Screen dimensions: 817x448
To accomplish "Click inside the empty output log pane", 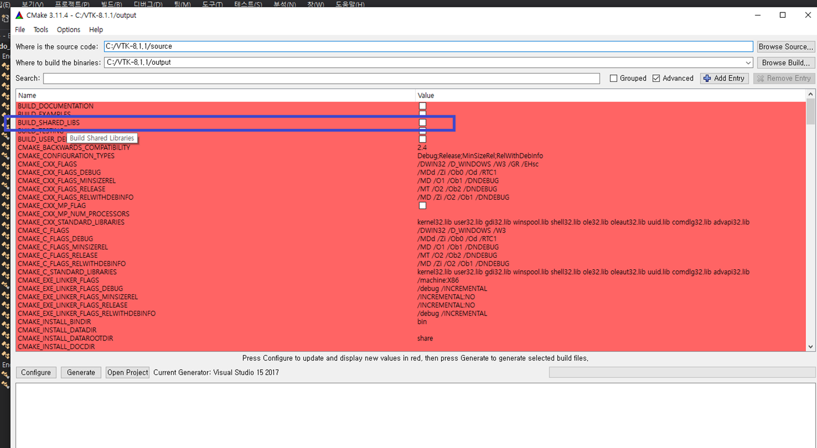I will point(415,415).
